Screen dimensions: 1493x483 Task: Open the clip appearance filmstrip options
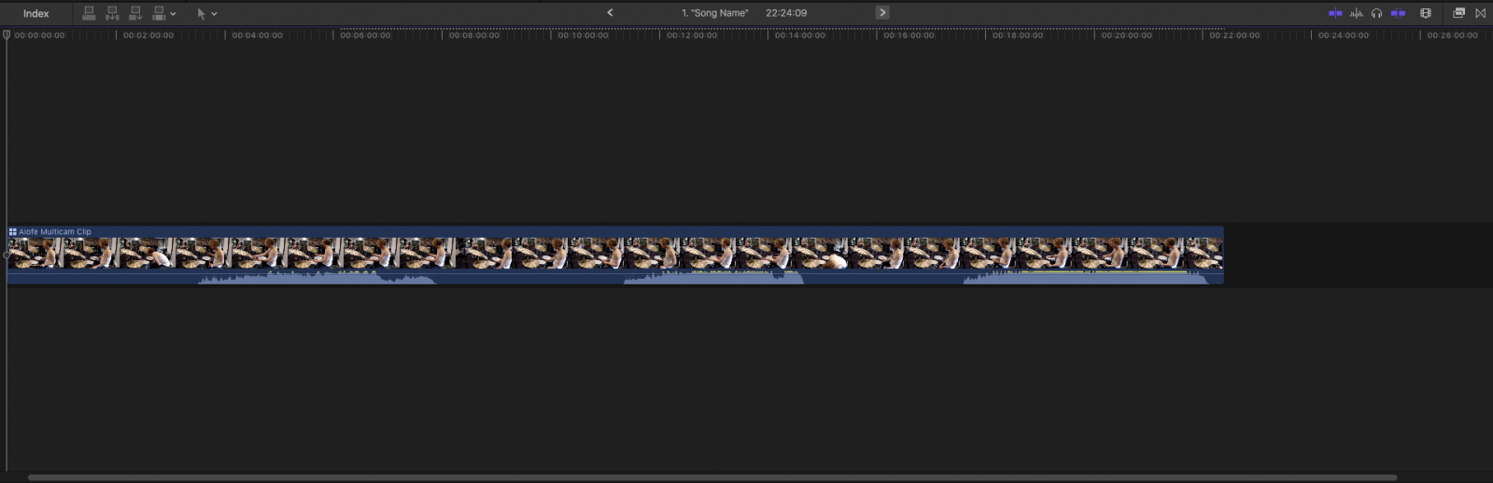click(x=1425, y=13)
